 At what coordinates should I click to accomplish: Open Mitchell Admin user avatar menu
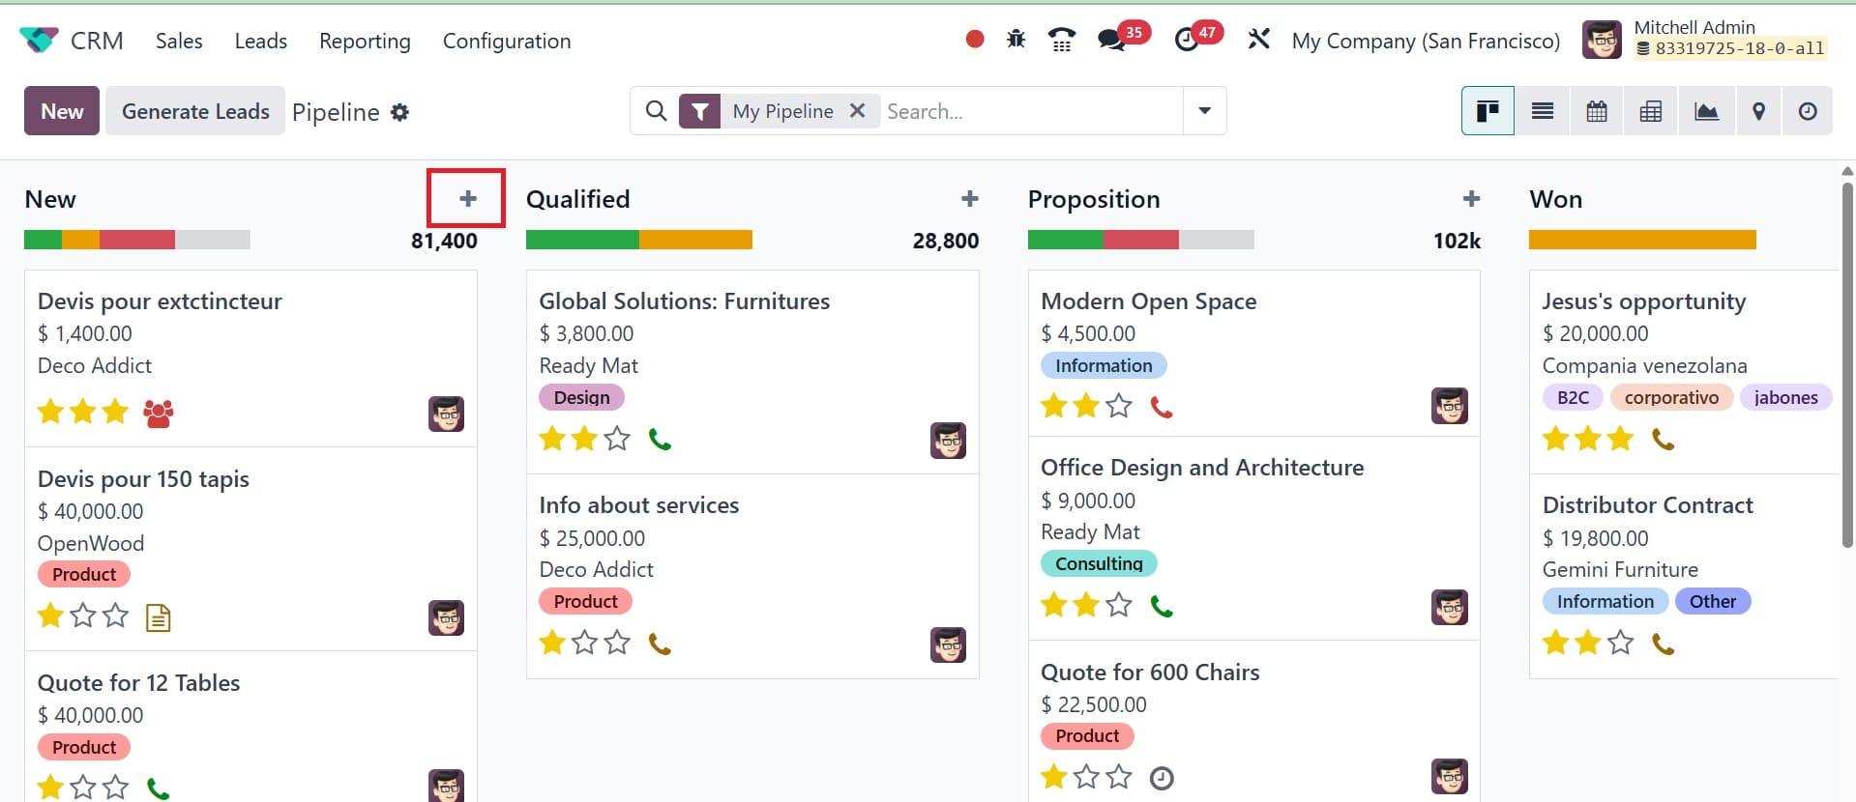click(x=1602, y=40)
